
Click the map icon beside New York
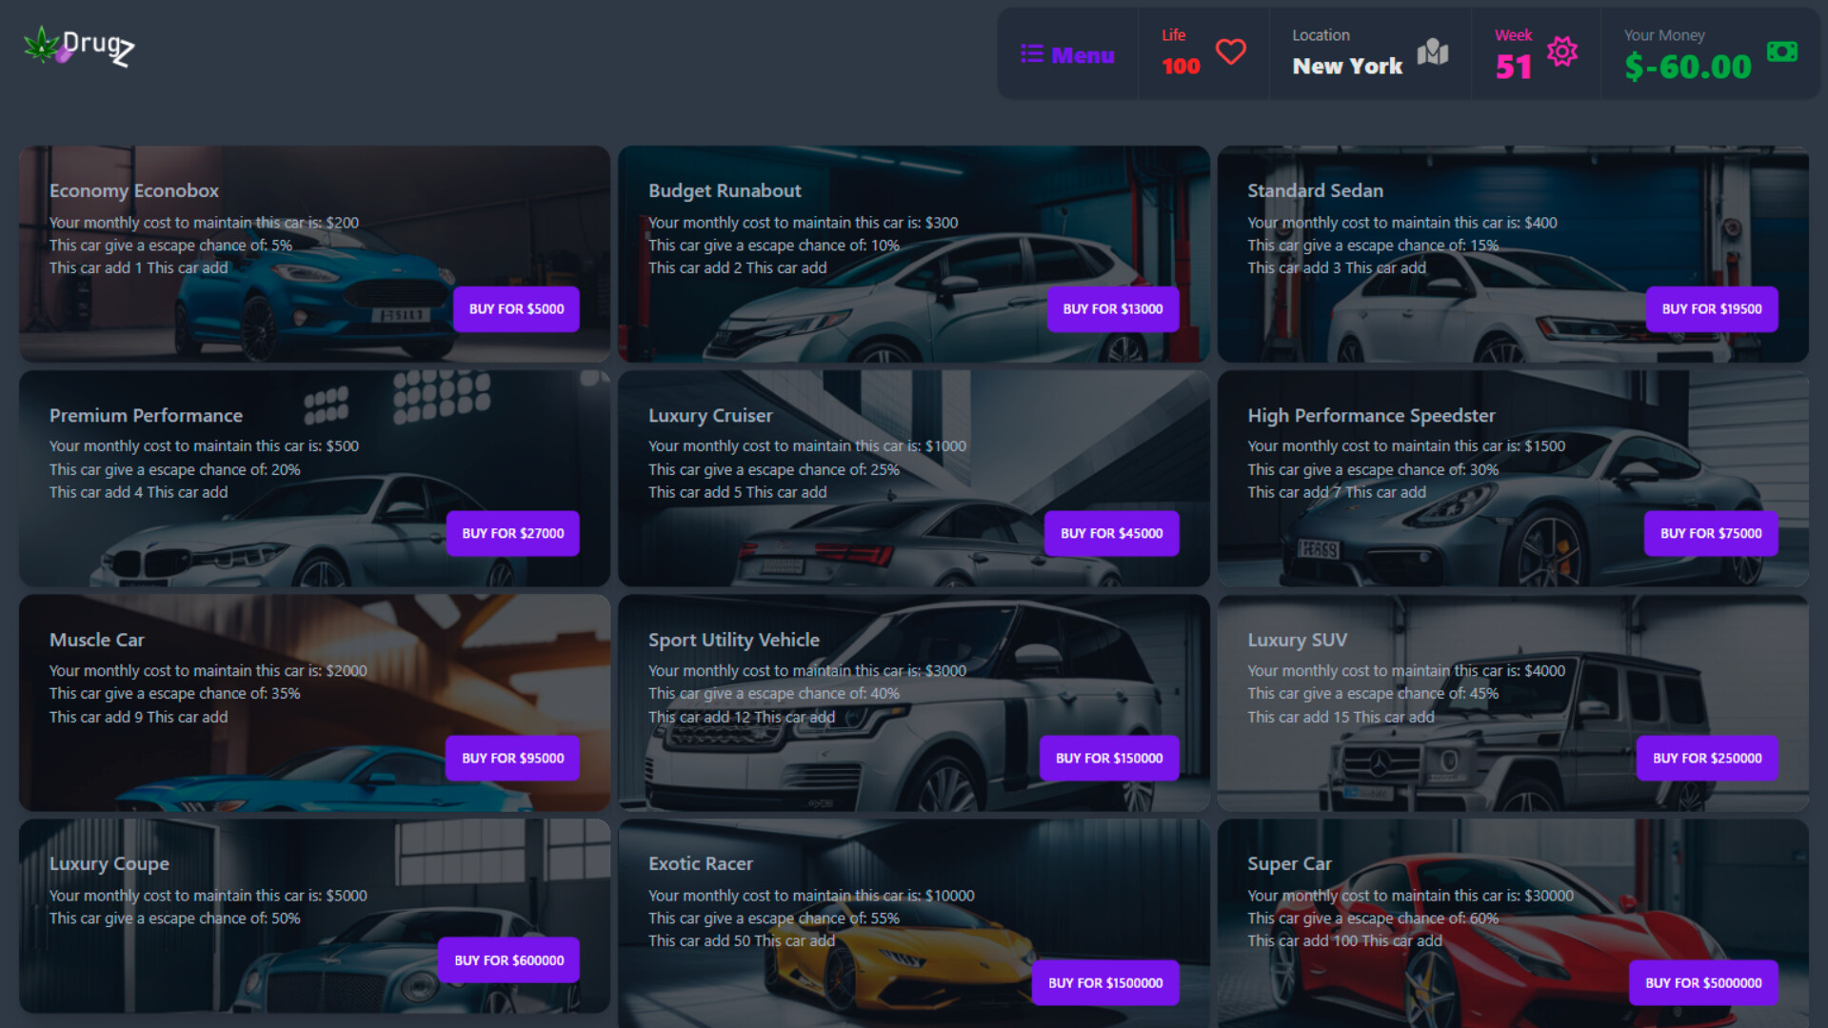[x=1434, y=54]
